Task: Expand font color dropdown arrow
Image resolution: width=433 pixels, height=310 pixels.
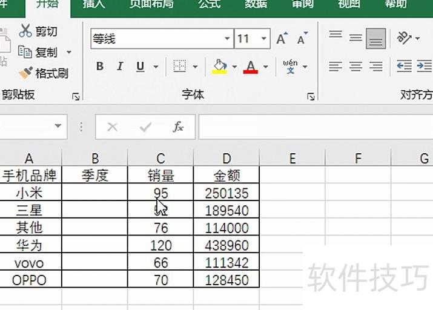Action: click(265, 67)
